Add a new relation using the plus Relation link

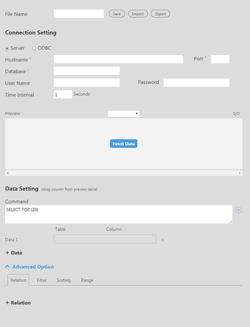click(18, 303)
